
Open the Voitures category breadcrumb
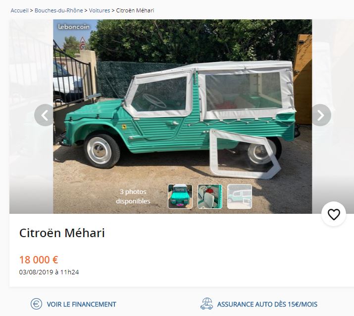100,10
